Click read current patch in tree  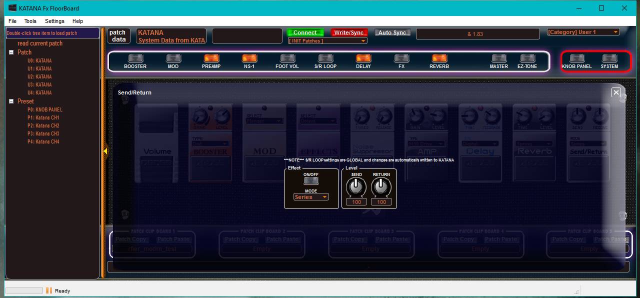click(40, 43)
